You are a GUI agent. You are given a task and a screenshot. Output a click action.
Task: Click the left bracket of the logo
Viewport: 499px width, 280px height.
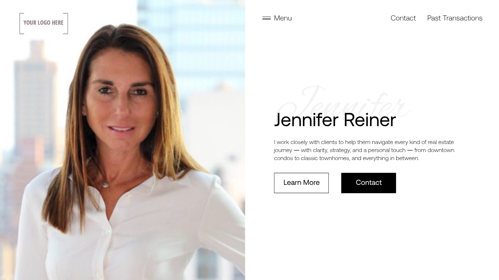tap(22, 23)
